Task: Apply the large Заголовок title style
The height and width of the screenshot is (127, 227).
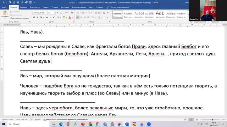Action: click(160, 15)
